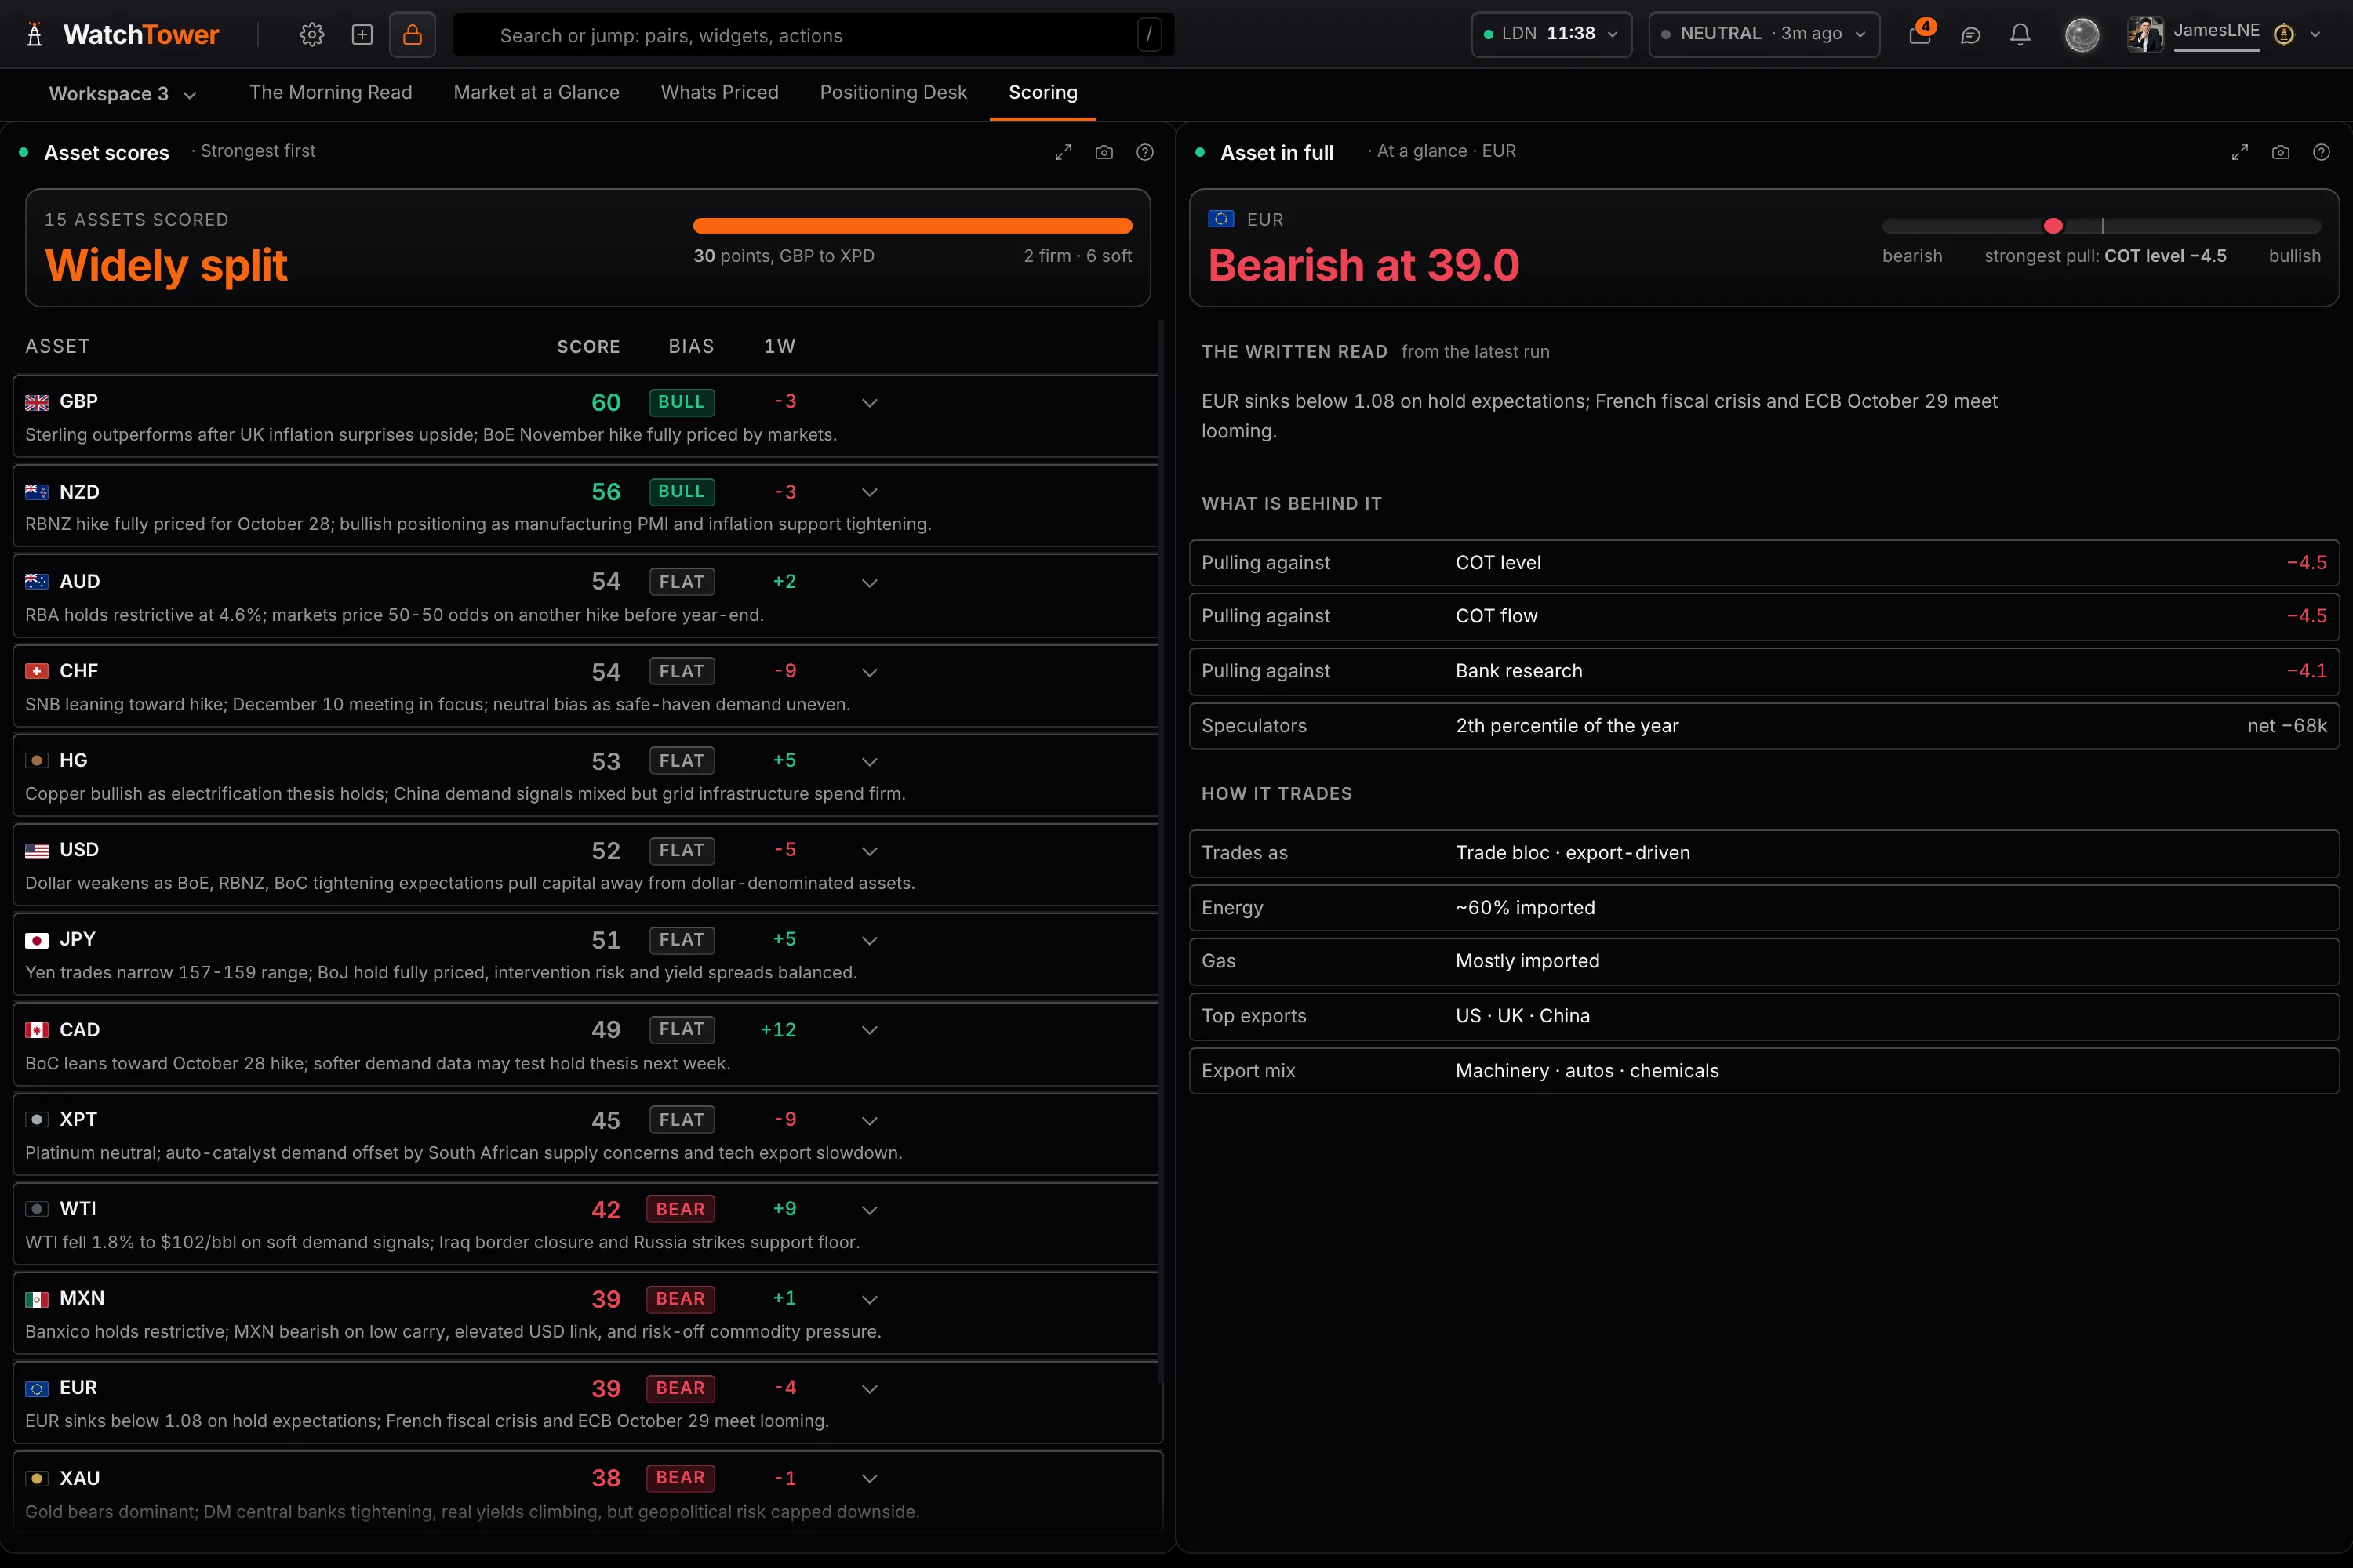Click the red marker on bearish-bullish gauge
Viewport: 2353px width, 1568px height.
(x=2053, y=226)
